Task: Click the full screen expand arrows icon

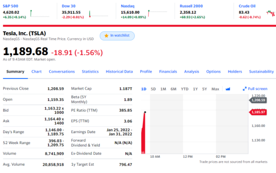Action: (x=245, y=89)
